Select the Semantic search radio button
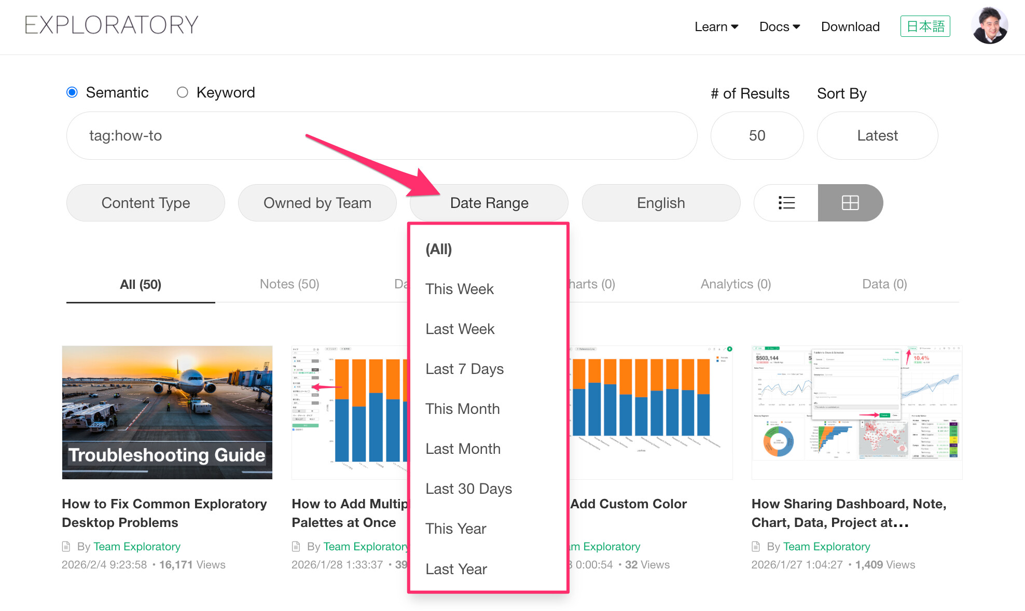This screenshot has height=611, width=1025. pos(72,92)
